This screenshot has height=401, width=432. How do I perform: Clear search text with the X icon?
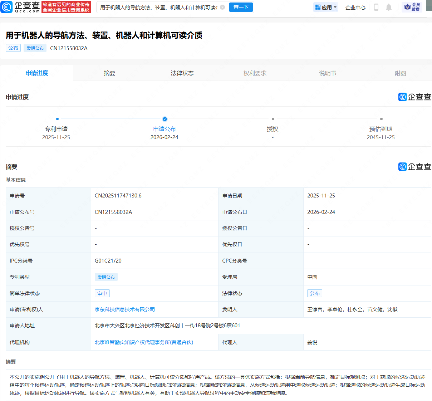222,7
